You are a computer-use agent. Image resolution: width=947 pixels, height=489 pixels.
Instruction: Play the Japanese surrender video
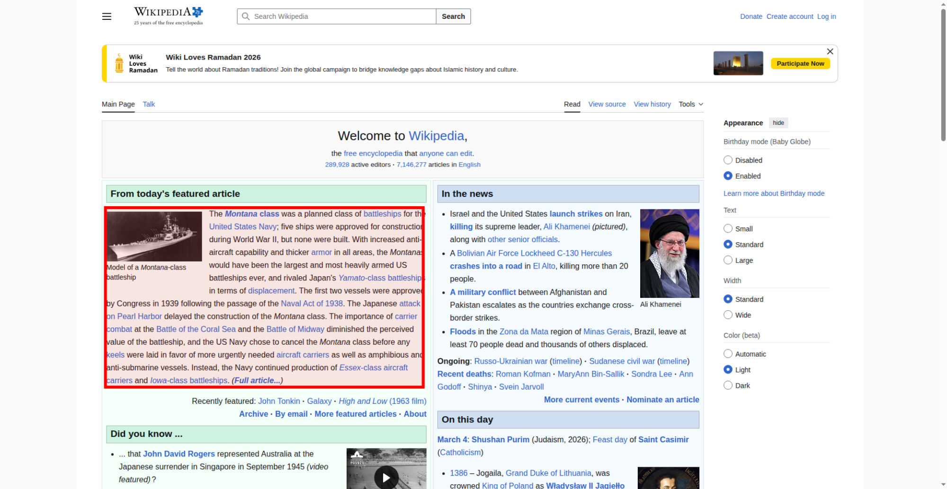click(x=386, y=477)
